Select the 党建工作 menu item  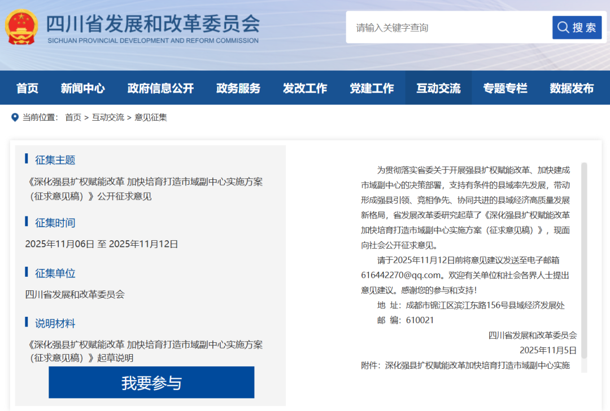click(371, 88)
